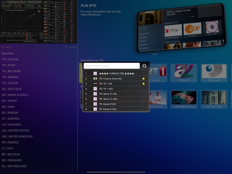Click the Kanal D HD+ channel logo icon

[95, 109]
